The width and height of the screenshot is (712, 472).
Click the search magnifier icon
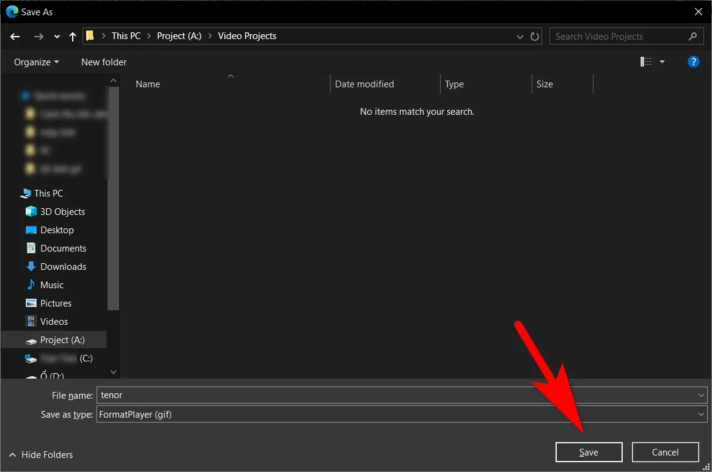pyautogui.click(x=692, y=37)
